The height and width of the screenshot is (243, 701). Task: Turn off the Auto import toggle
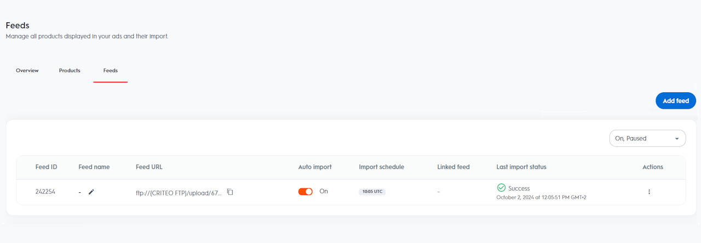pos(306,192)
